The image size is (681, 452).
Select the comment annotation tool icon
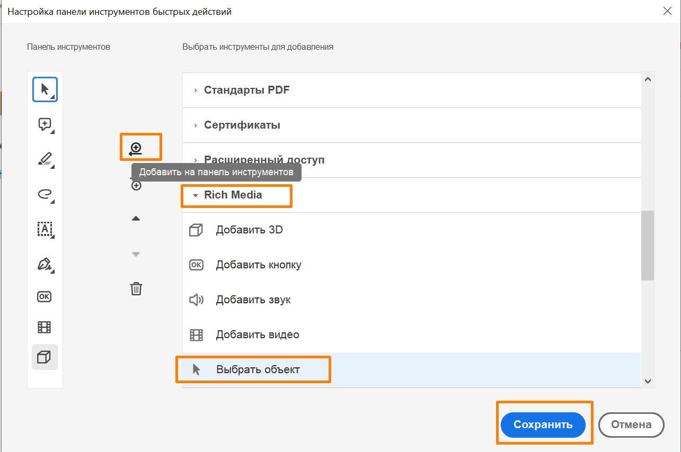[x=45, y=124]
